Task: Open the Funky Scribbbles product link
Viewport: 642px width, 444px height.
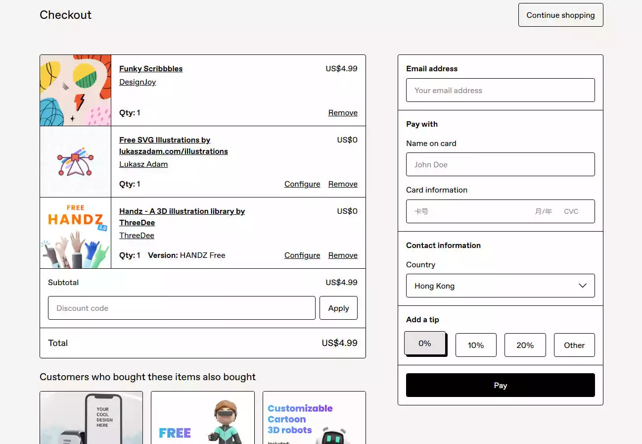Action: tap(151, 69)
